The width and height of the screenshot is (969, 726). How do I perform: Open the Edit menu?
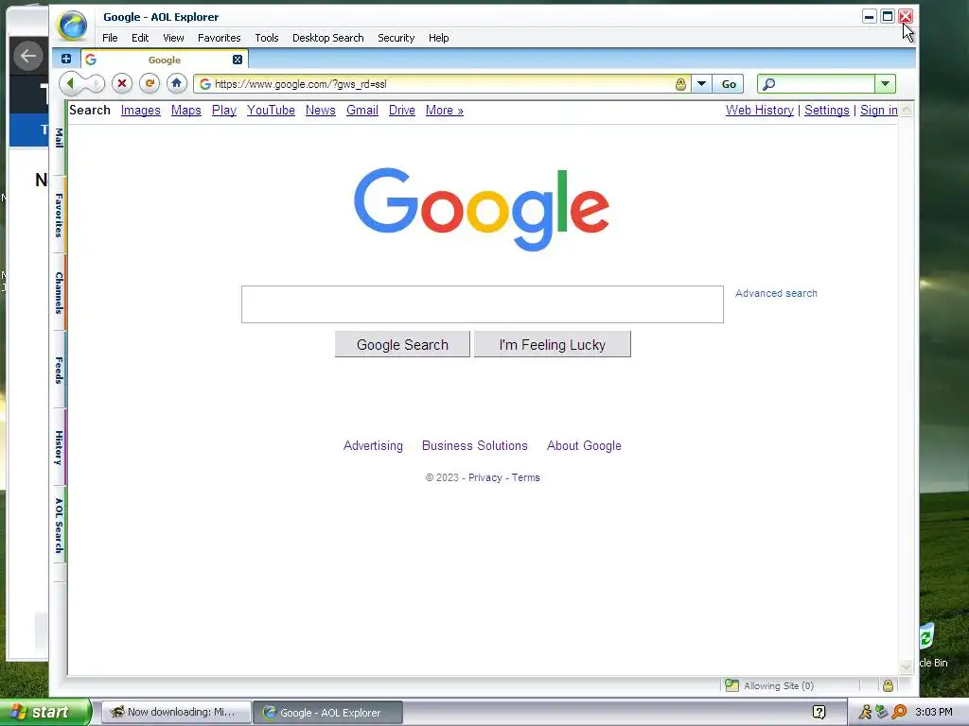[140, 38]
